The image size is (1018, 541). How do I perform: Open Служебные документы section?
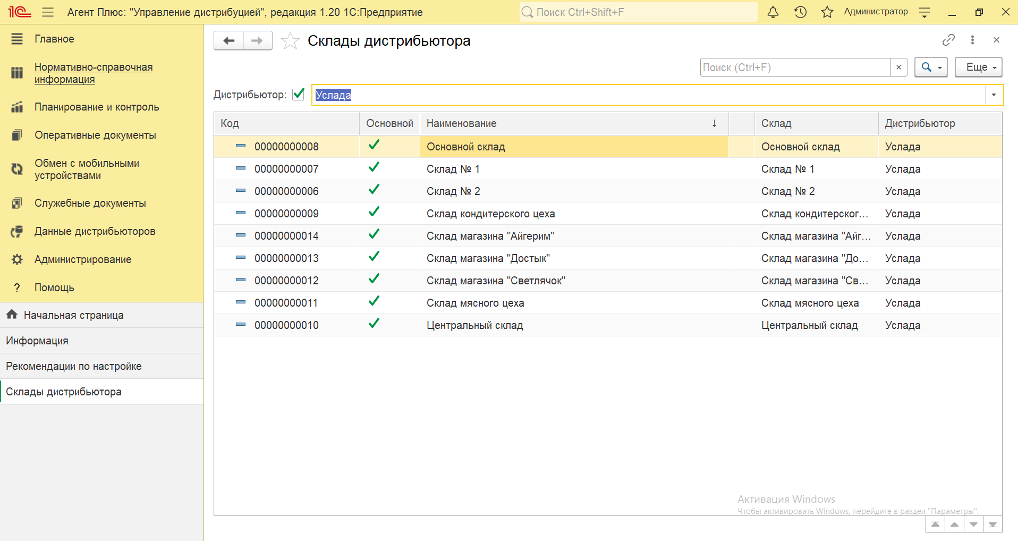point(101,203)
